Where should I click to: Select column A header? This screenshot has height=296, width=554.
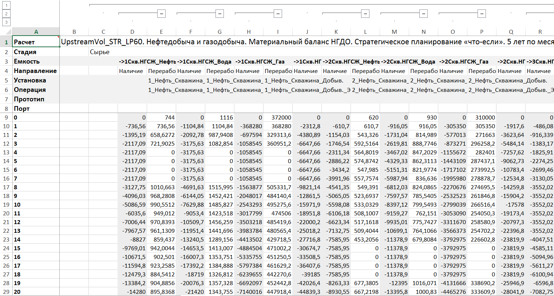[x=36, y=32]
